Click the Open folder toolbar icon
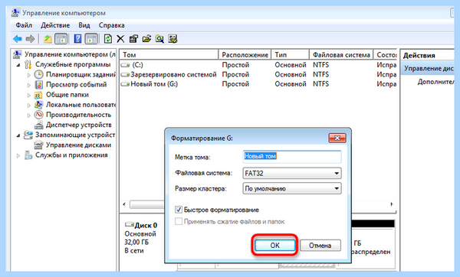 (x=146, y=39)
